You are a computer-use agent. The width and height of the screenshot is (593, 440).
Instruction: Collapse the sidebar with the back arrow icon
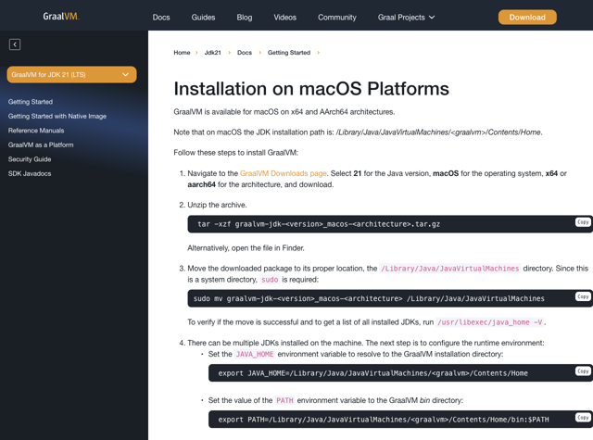coord(15,44)
